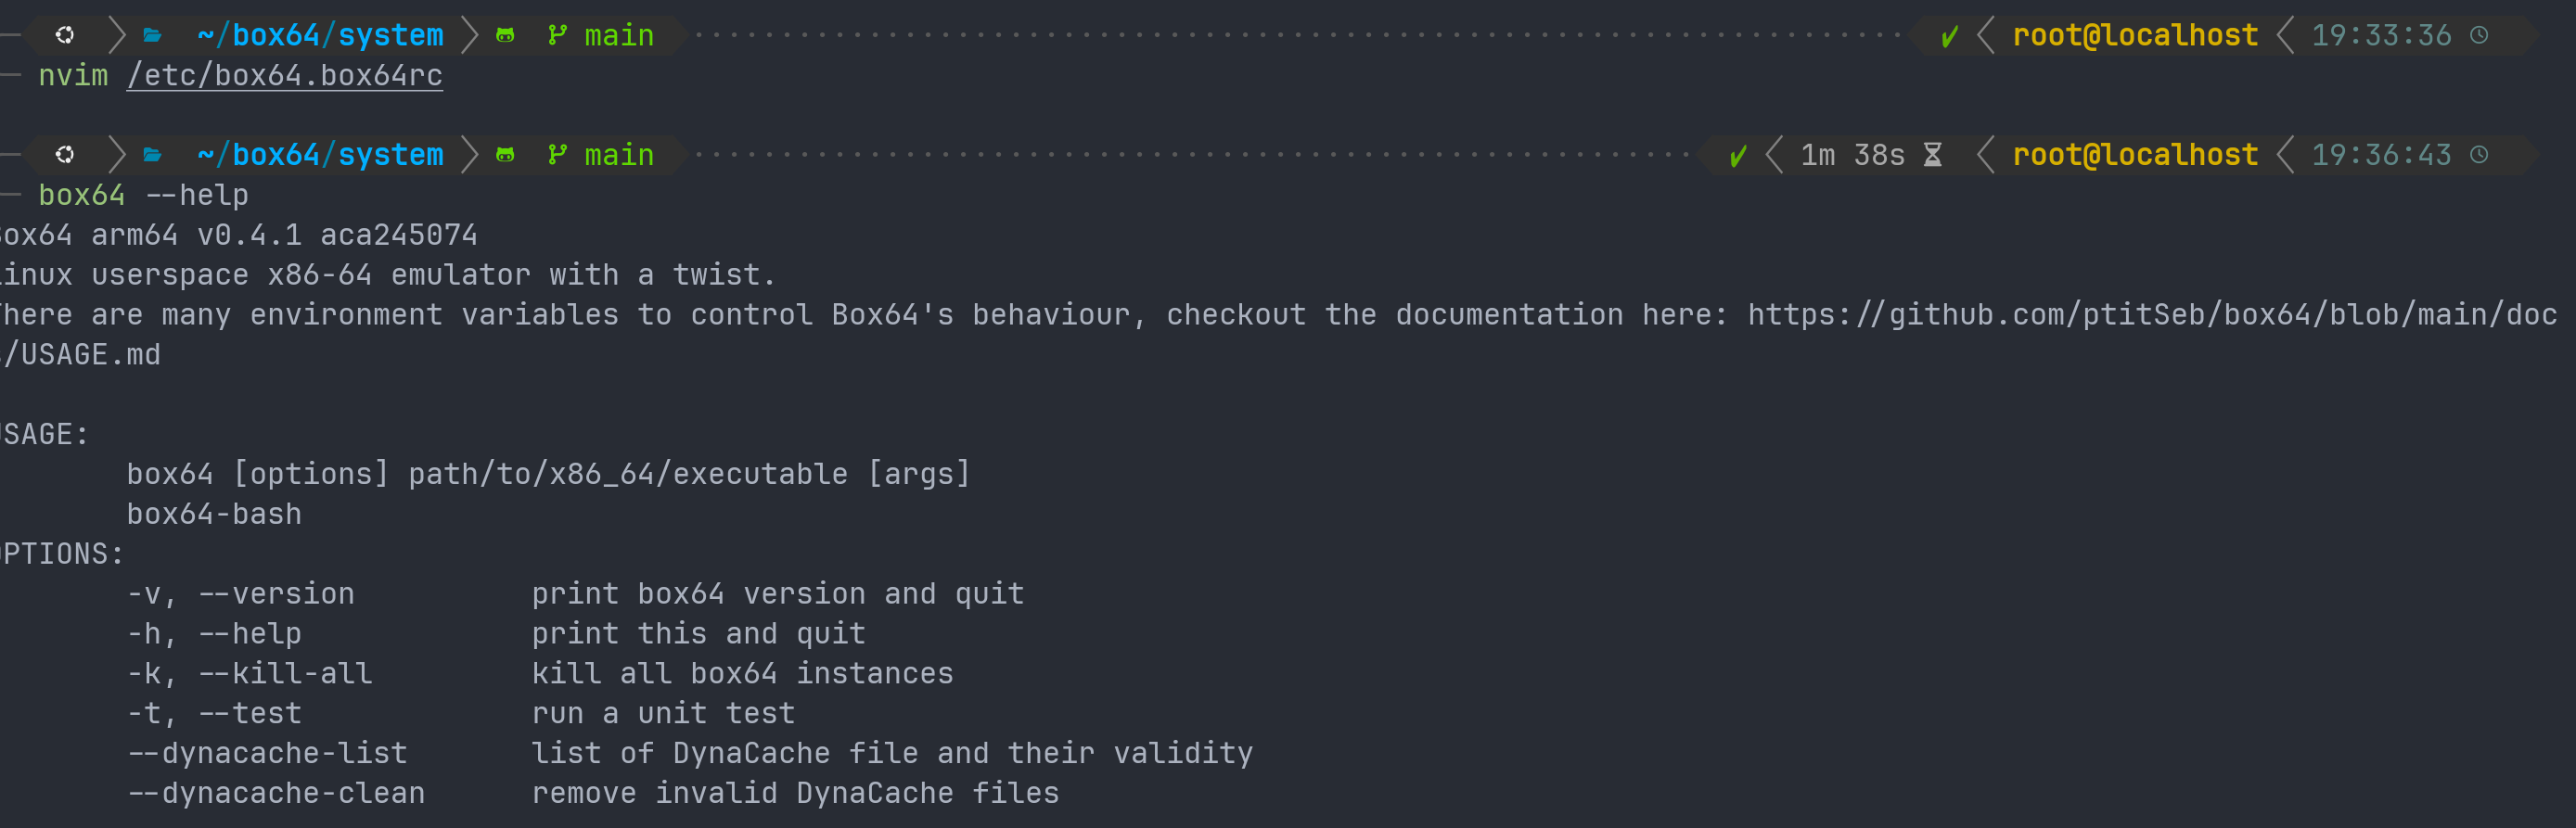Image resolution: width=2576 pixels, height=828 pixels.
Task: Click root@localhost beside the 19:33:36 timestamp
Action: [2134, 35]
